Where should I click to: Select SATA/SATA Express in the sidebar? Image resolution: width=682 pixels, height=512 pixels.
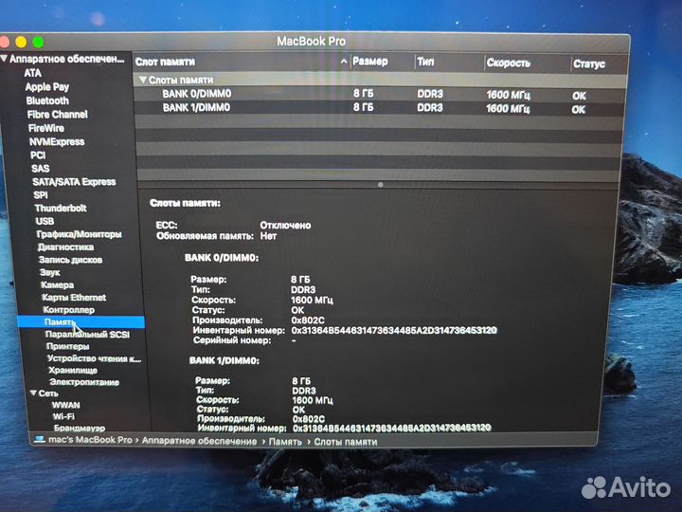[74, 181]
